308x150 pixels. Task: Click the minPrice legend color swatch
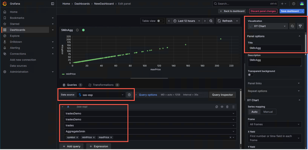(x=63, y=74)
